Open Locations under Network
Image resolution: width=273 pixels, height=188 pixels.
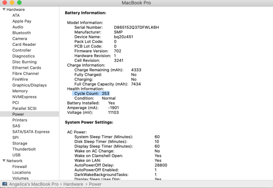(x=22, y=173)
